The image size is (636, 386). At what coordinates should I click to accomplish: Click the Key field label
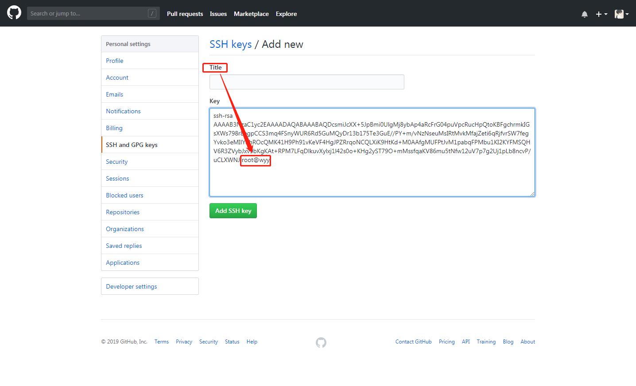coord(214,101)
